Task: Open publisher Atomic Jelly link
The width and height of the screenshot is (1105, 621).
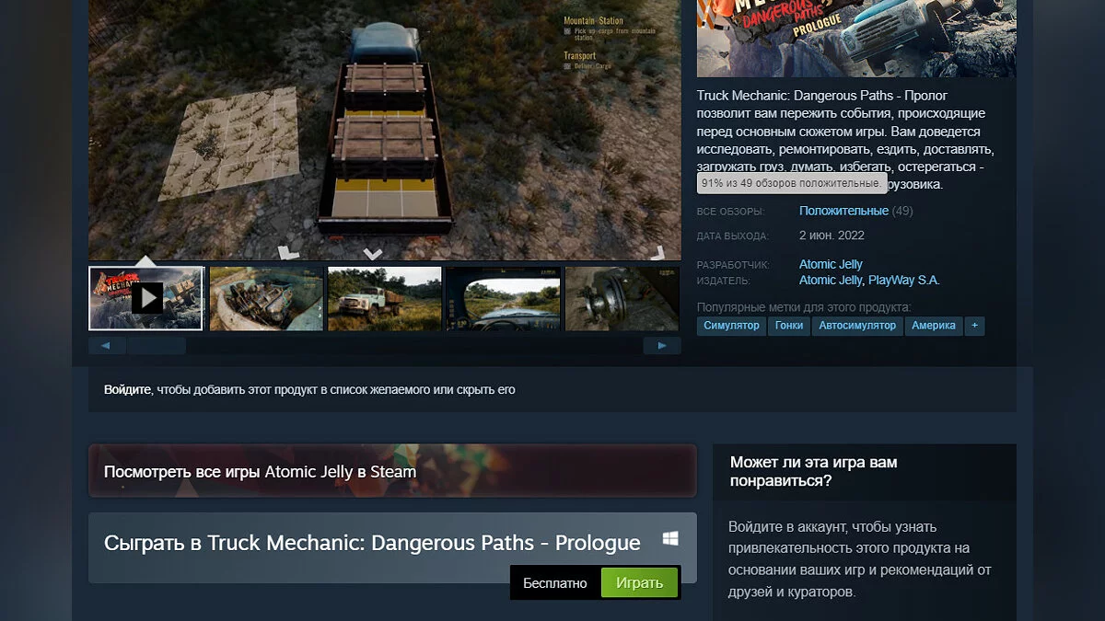Action: click(831, 281)
